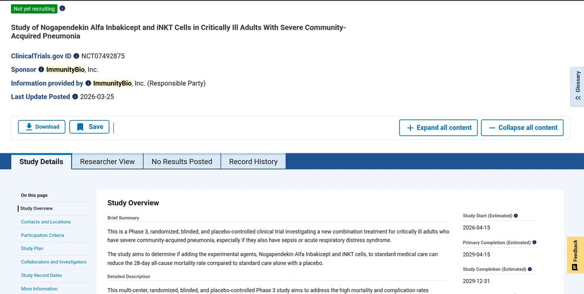Viewport: 584px width, 294px height.
Task: Open No Results Posted tab
Action: 182,162
